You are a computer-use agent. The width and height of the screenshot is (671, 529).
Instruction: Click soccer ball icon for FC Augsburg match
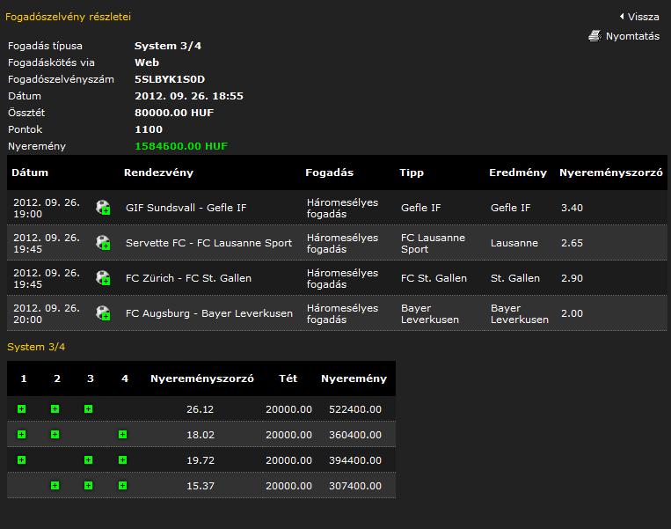pos(103,313)
